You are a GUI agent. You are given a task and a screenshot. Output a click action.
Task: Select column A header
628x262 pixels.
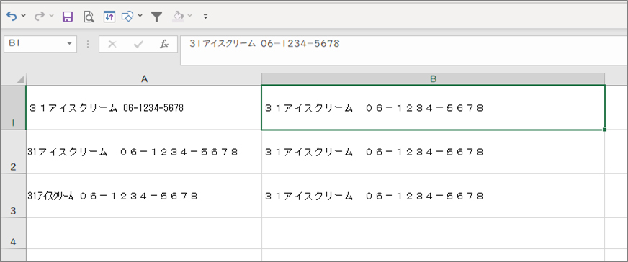tap(144, 79)
